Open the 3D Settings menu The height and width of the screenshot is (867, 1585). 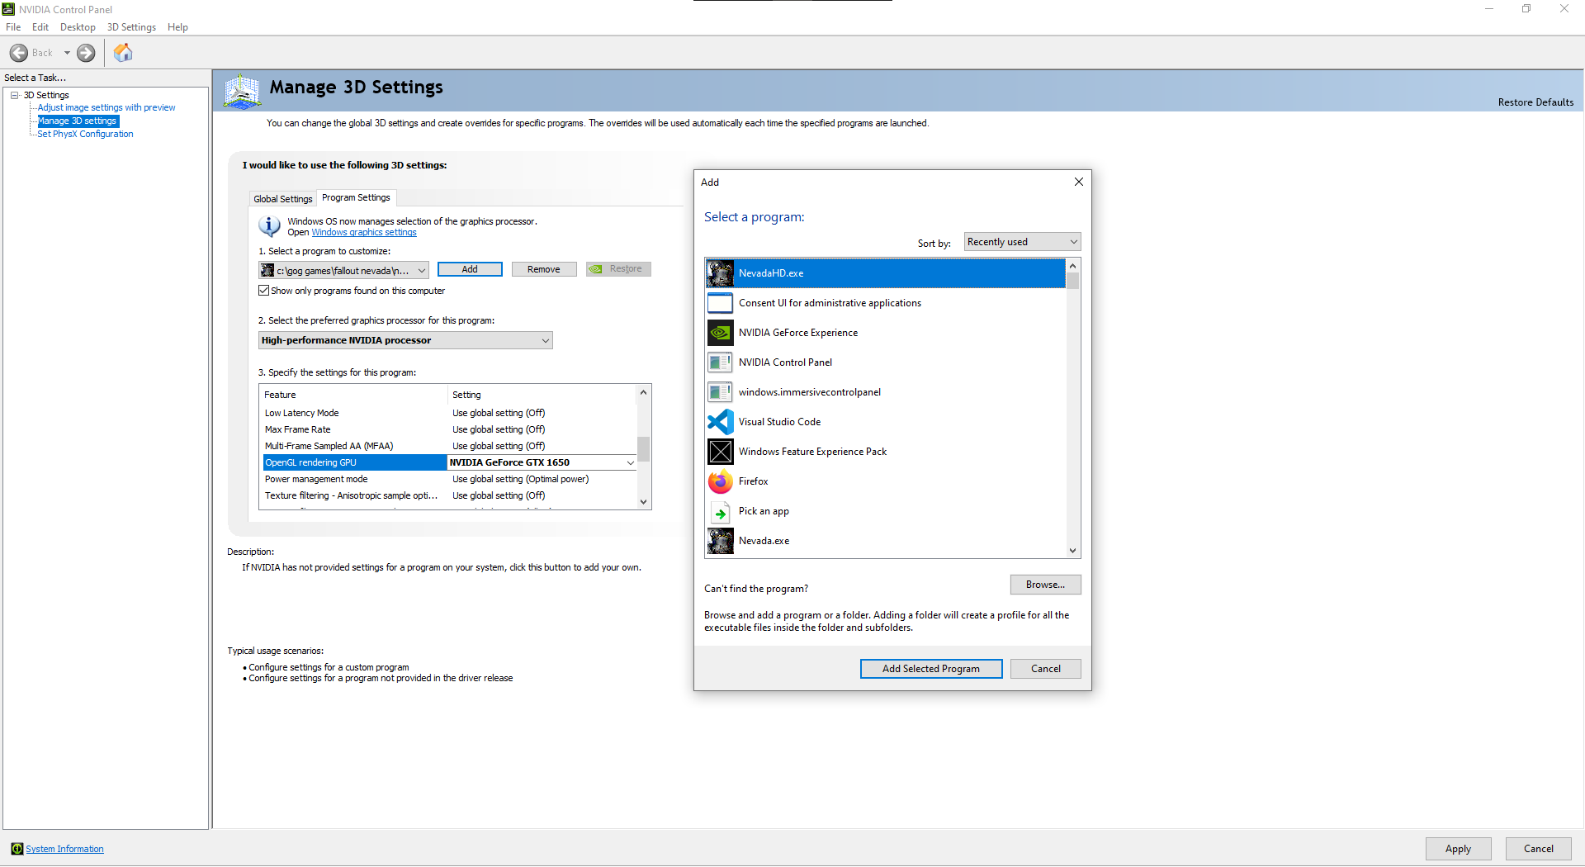pos(131,27)
